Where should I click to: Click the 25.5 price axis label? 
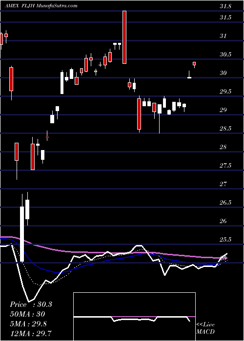(225, 240)
